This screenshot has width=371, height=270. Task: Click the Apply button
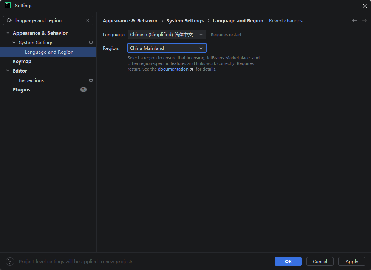coord(352,261)
